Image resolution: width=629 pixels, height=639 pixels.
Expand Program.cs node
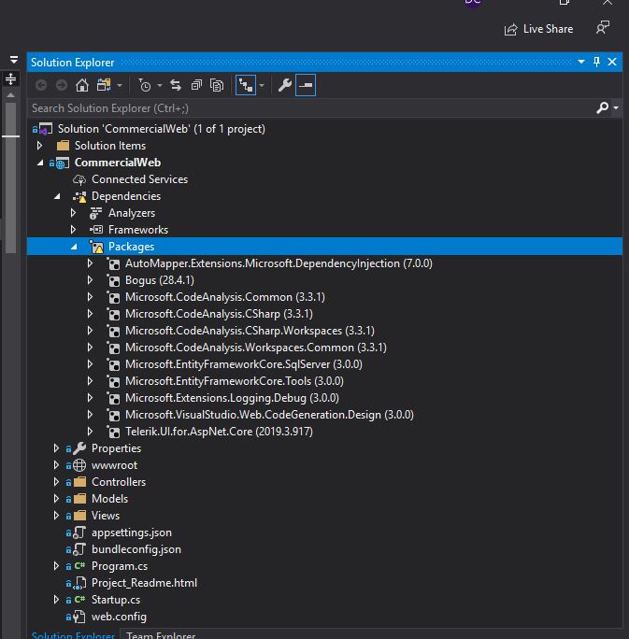[56, 566]
